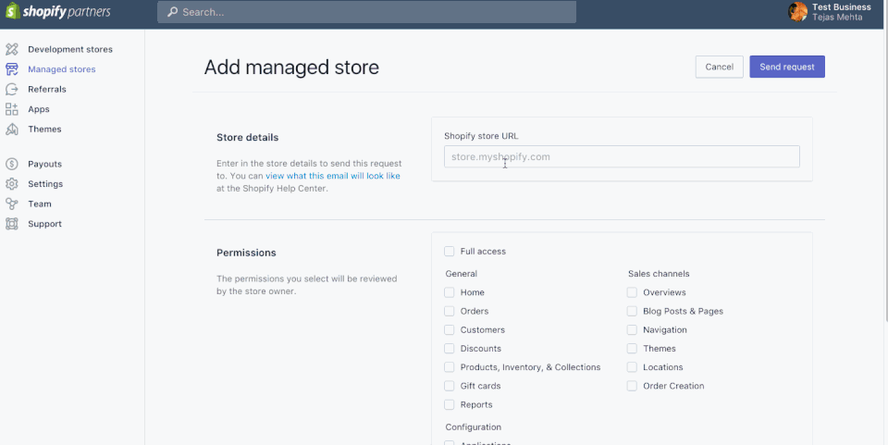
Task: Click the 'Add managed store' heading
Action: click(x=291, y=68)
